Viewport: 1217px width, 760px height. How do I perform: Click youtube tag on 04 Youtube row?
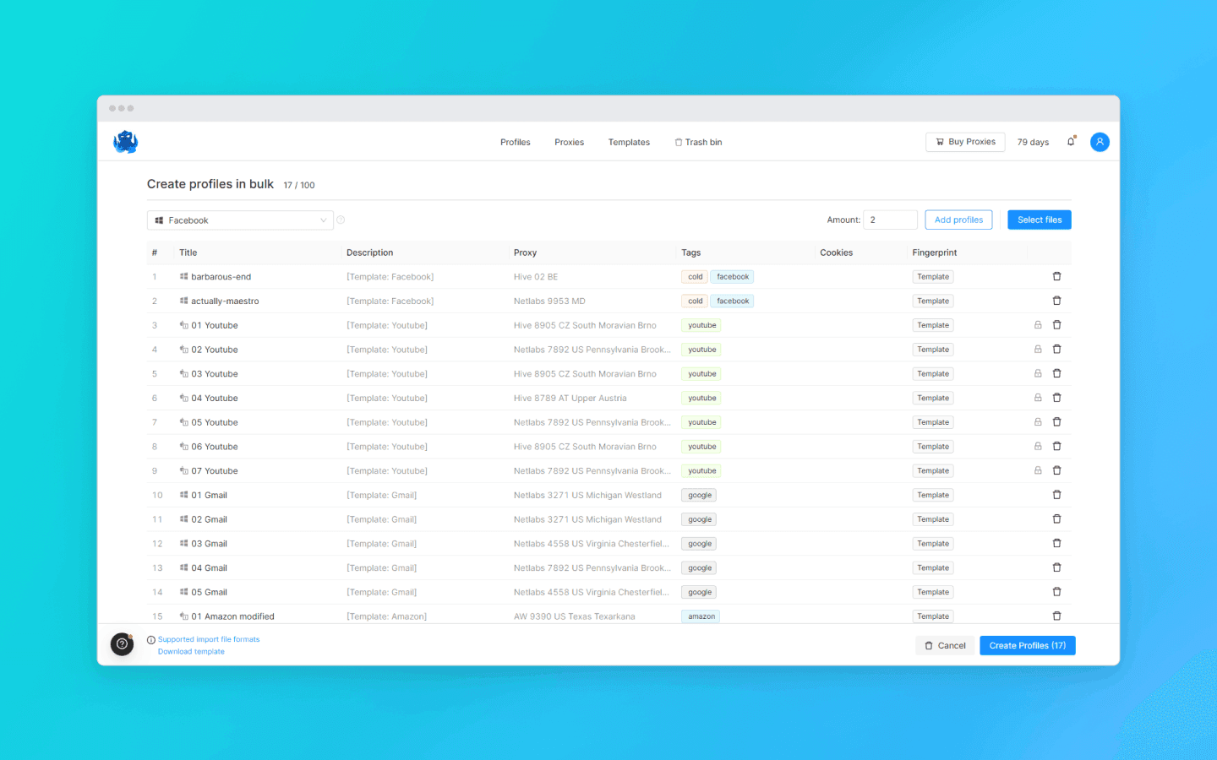[701, 398]
